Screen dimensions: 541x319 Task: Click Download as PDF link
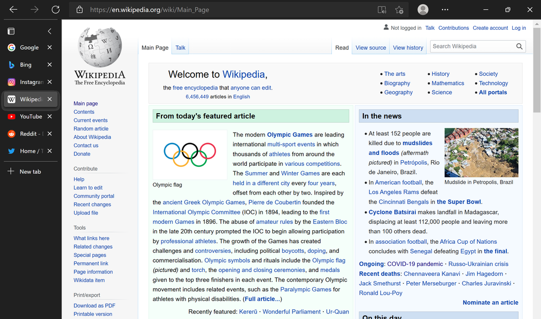[94, 305]
